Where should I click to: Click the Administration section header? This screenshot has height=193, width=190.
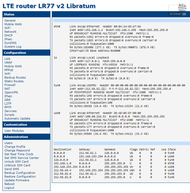pyautogui.click(x=26, y=137)
